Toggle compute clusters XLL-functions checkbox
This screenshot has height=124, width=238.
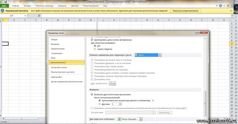click(92, 108)
